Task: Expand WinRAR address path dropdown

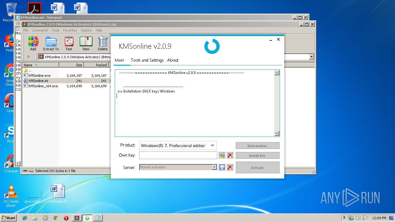Action: (311, 57)
